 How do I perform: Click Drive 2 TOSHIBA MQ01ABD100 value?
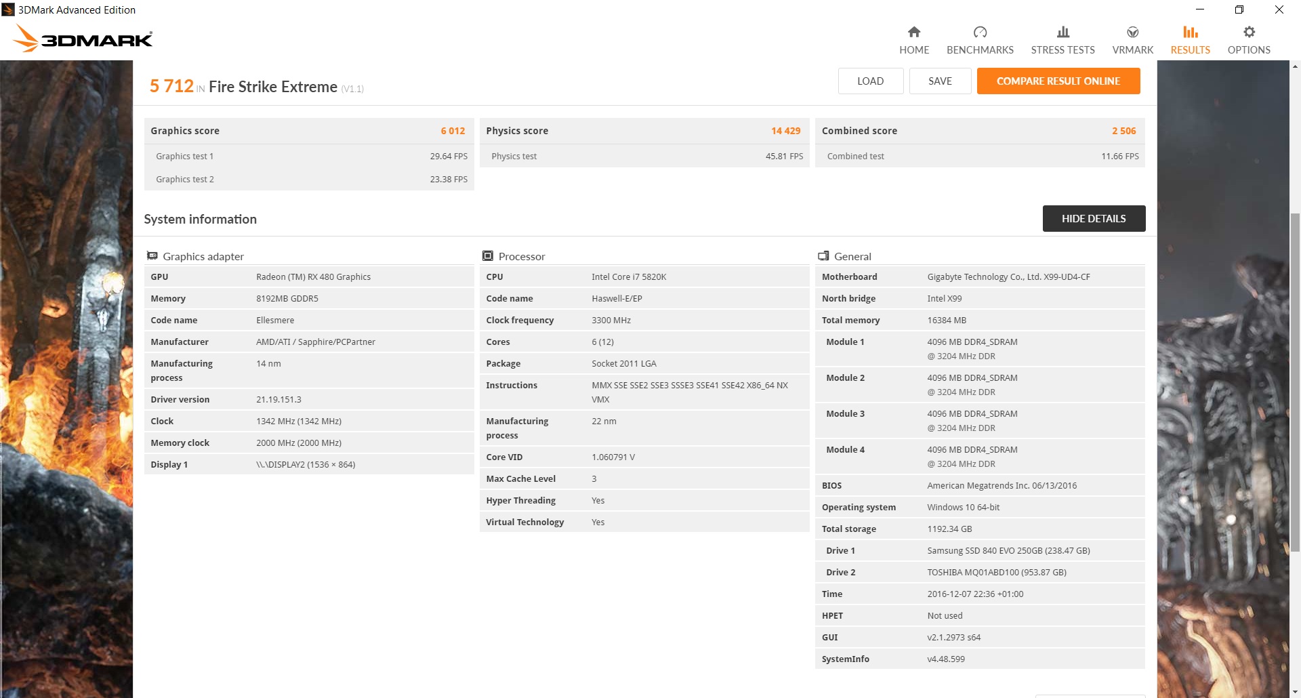pyautogui.click(x=997, y=572)
